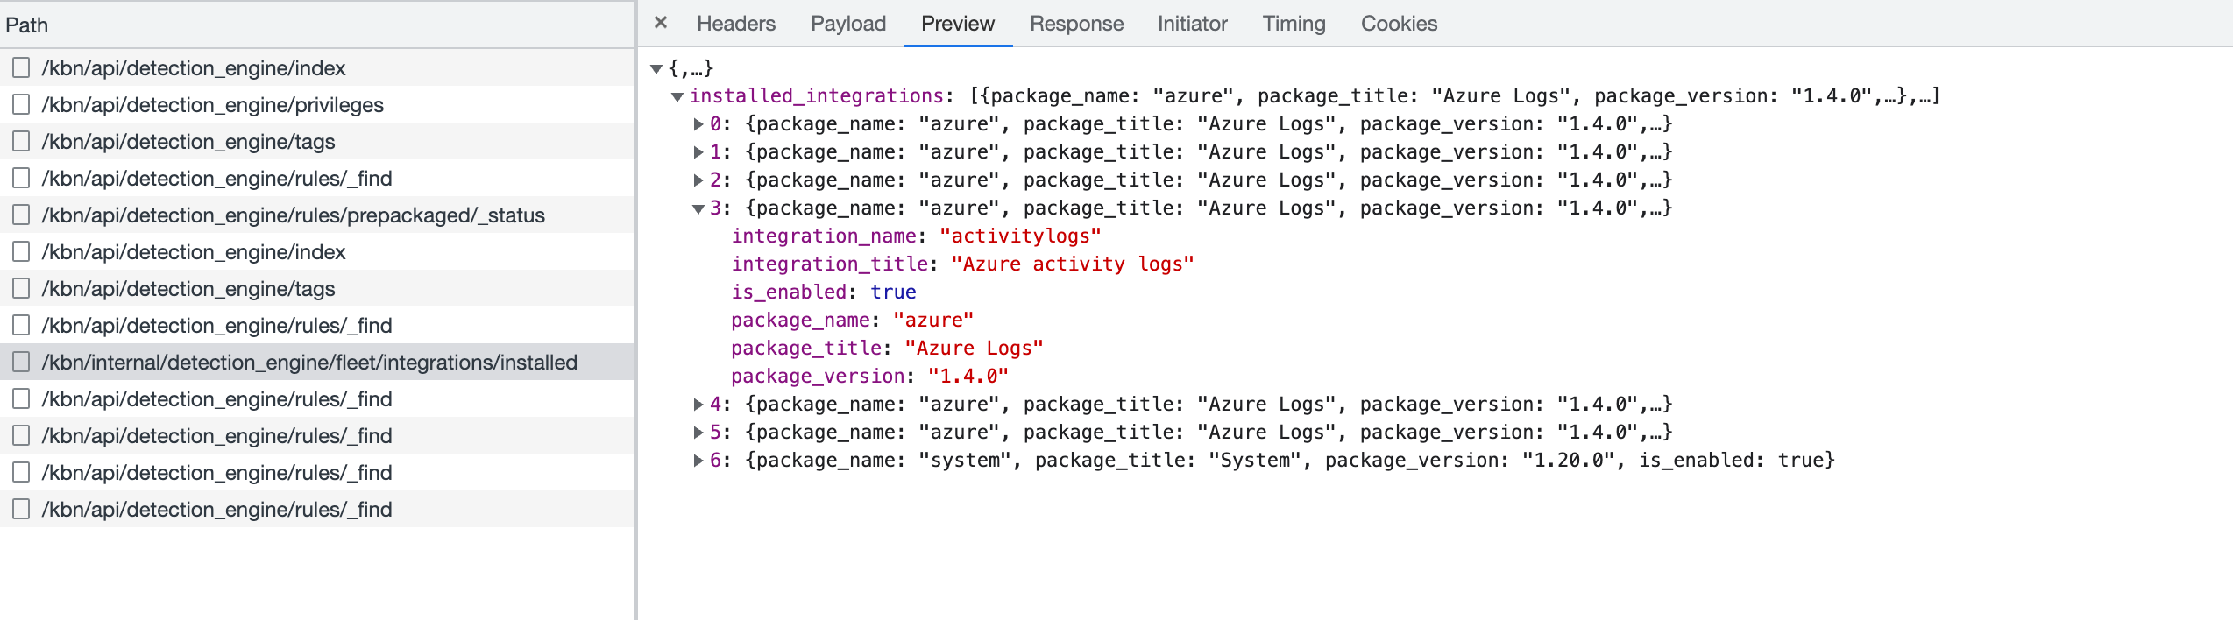This screenshot has width=2233, height=620.
Task: Click the close request details X icon
Action: click(659, 24)
